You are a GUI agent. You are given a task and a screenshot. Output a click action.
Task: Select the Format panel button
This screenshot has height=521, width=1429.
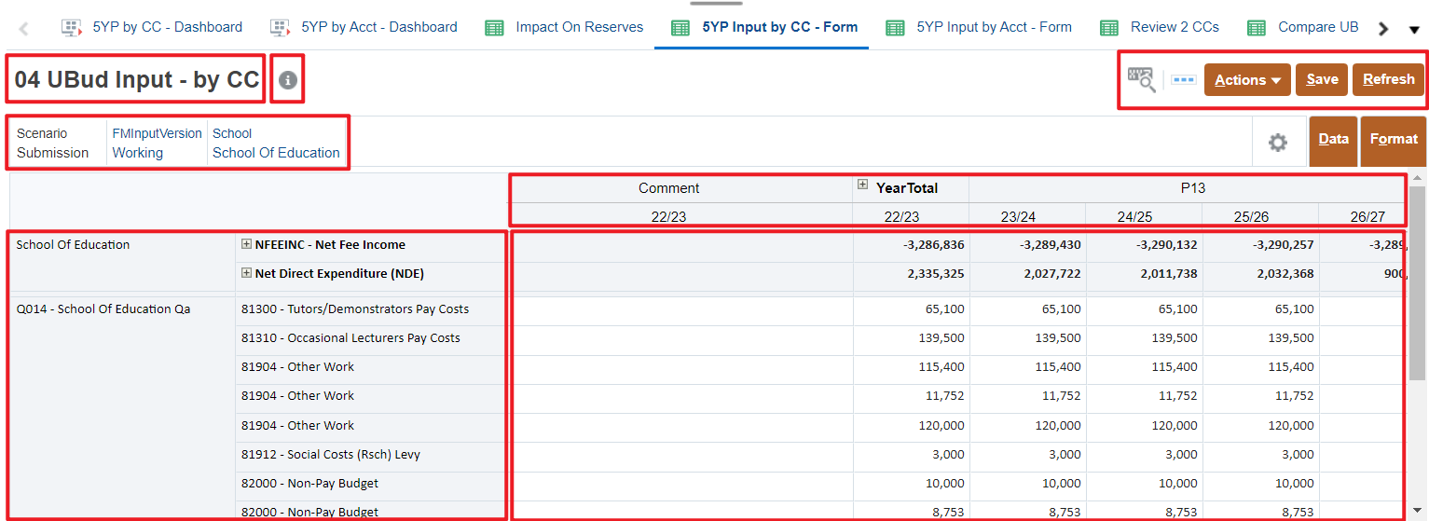pos(1393,139)
